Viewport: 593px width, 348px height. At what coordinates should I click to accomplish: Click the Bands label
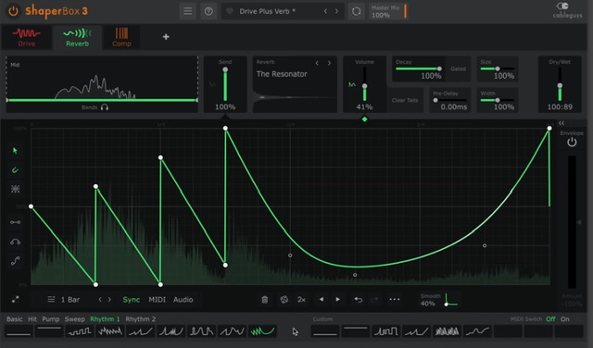[89, 107]
